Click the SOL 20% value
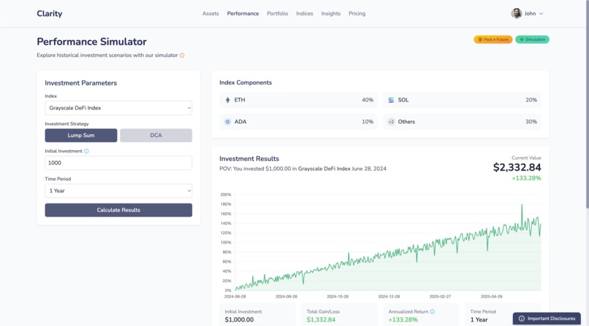Viewport: 589px width, 326px height. pos(531,100)
